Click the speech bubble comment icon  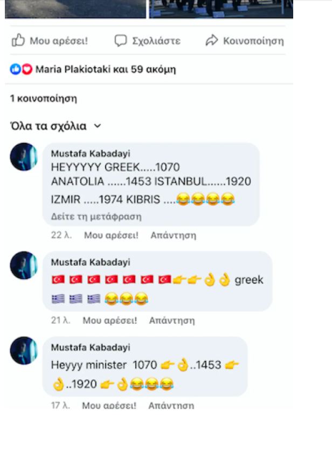coord(121,41)
